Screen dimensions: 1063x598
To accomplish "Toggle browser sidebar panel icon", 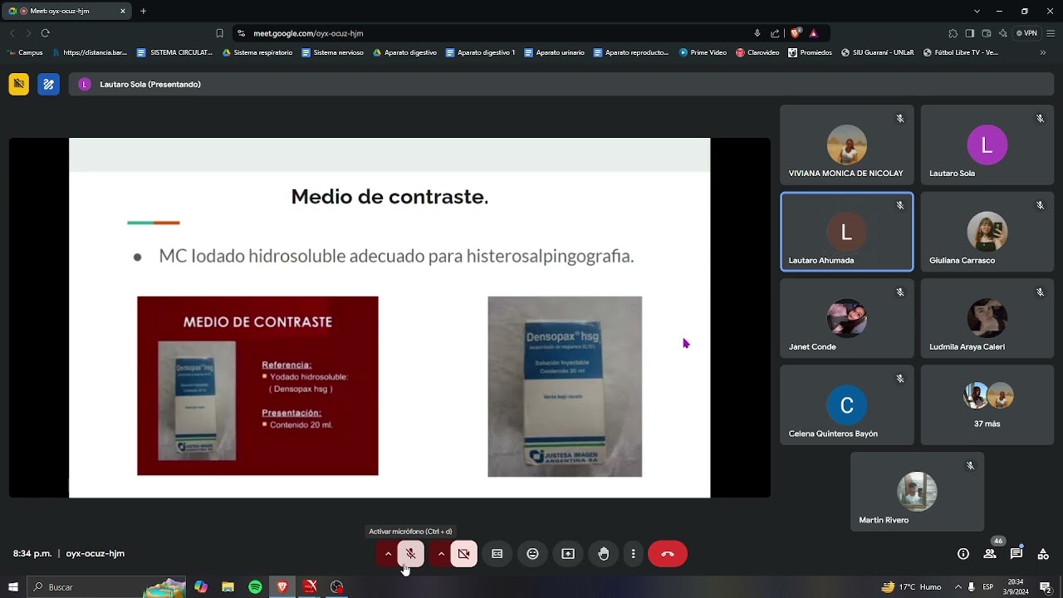I will tap(970, 33).
